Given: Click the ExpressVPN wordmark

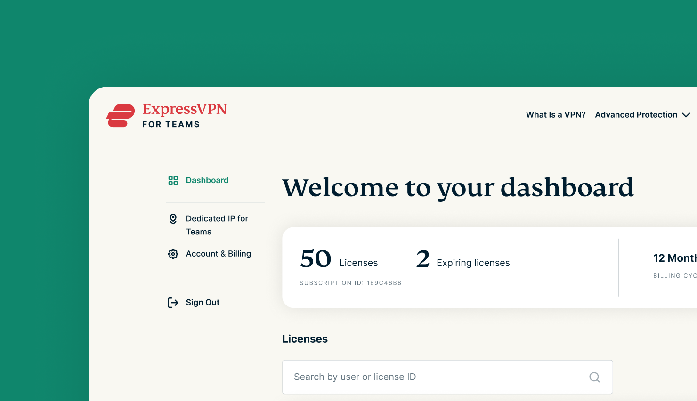Looking at the screenshot, I should point(185,109).
